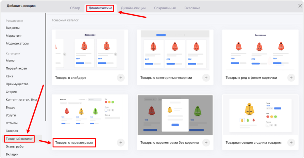Click slider left arrow in first preview
304x158 pixels.
point(65,54)
